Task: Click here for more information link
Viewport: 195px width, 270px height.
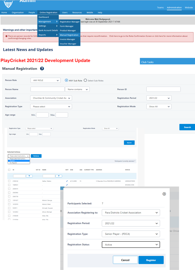Action: pos(171,36)
